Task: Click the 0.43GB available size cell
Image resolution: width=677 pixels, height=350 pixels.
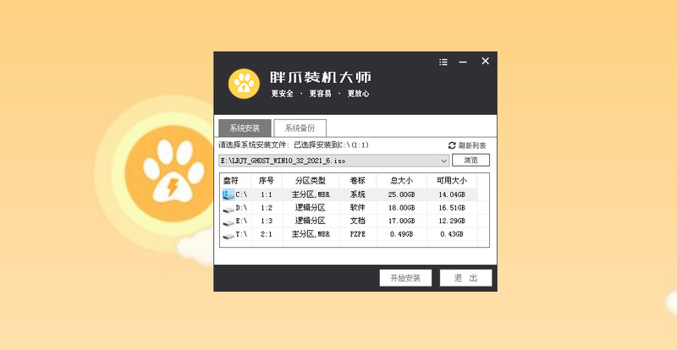Action: pyautogui.click(x=452, y=234)
